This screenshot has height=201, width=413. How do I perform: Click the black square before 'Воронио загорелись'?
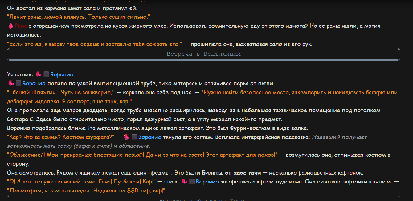click(x=192, y=182)
